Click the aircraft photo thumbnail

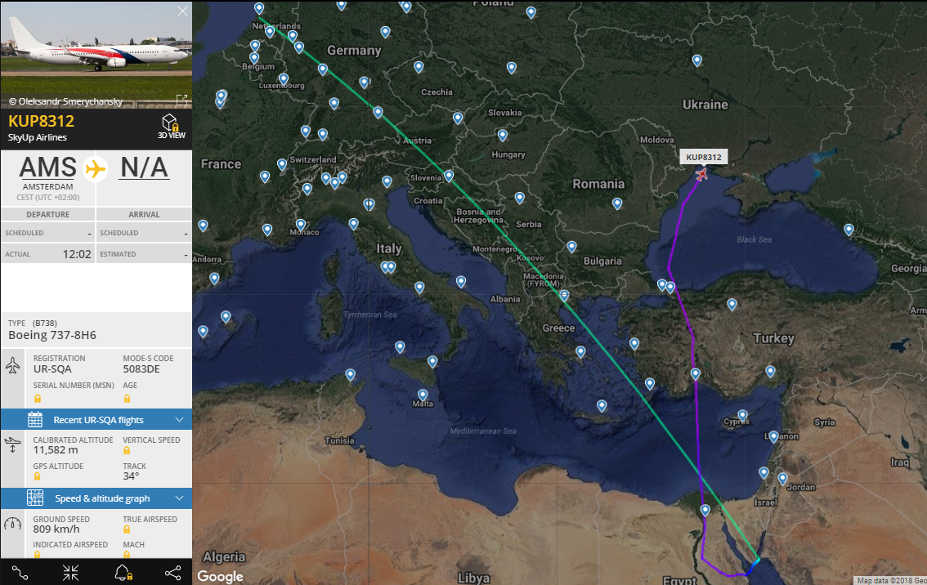pos(96,54)
